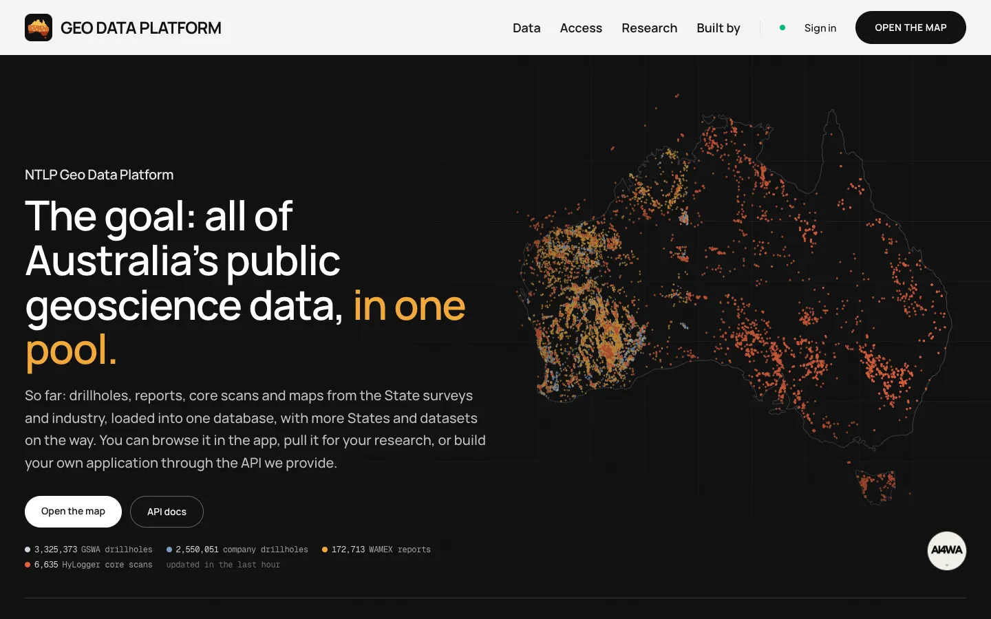This screenshot has width=991, height=619.
Task: Click the 'updated in the last hour' text
Action: pyautogui.click(x=223, y=565)
